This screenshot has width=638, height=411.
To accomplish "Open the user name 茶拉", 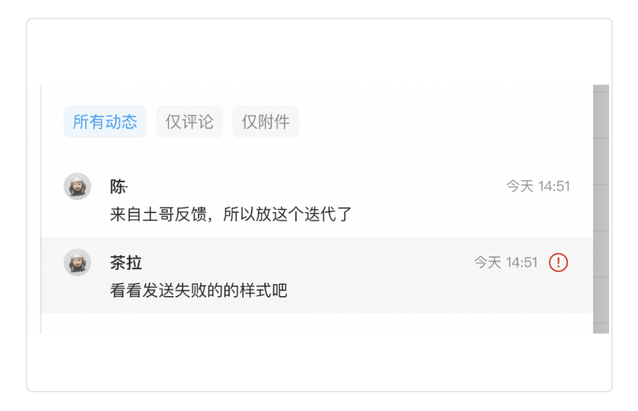I will (x=126, y=263).
